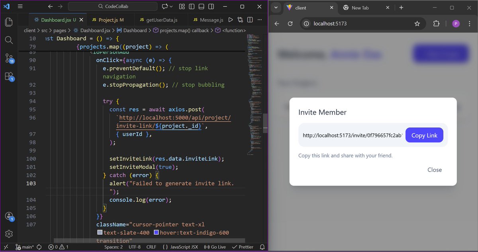Change indentation via 'Spaces: 2'

(114, 247)
